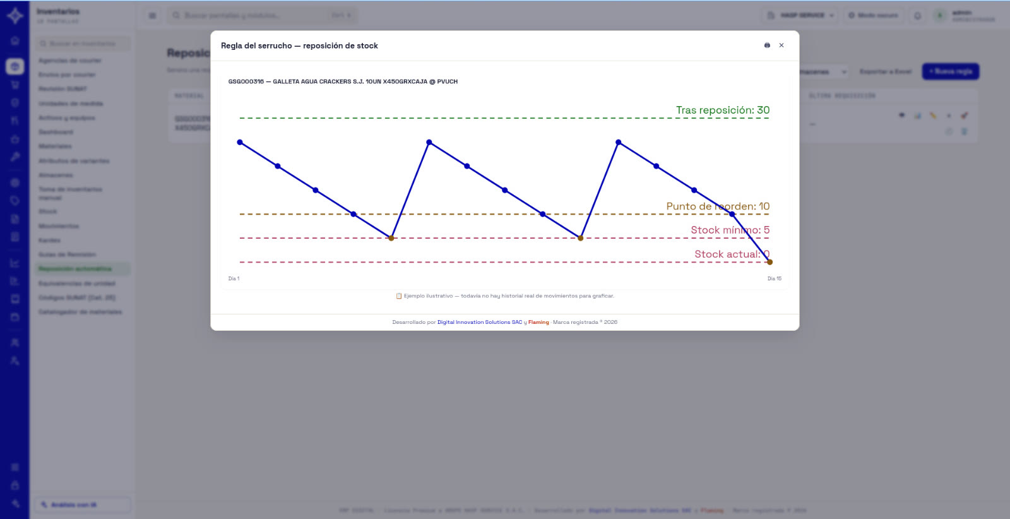Edit the rule using the pencil icon
This screenshot has width=1010, height=519.
click(933, 116)
